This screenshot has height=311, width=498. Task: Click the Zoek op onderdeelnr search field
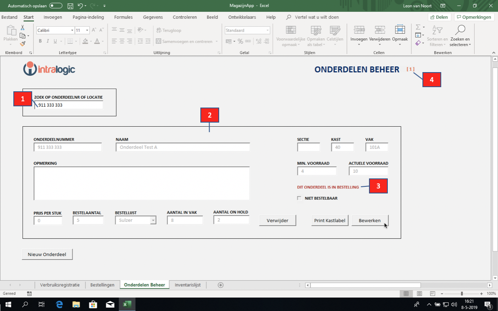click(68, 105)
